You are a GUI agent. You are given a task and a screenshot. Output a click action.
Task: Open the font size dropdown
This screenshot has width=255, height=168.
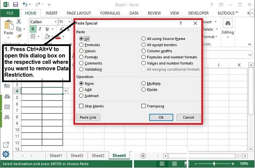pos(70,22)
